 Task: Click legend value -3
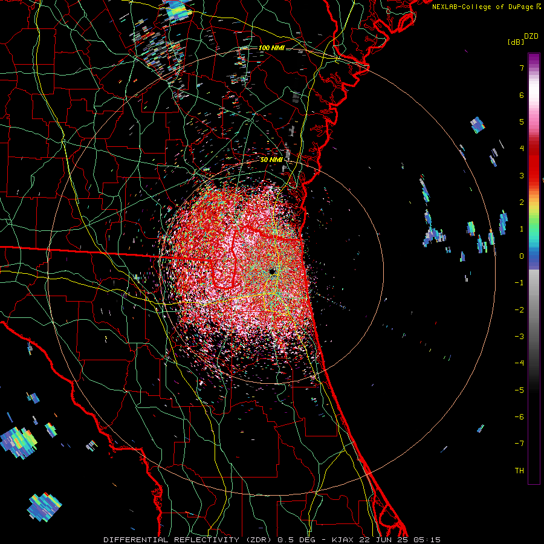(x=519, y=337)
